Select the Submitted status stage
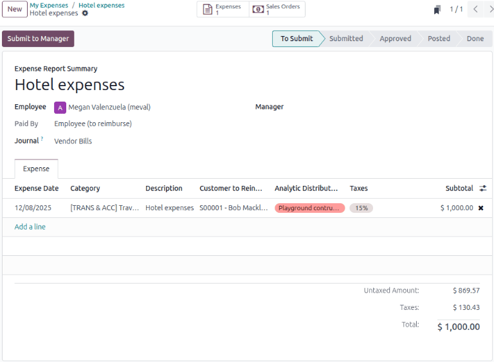Viewport: 494px width, 362px height. (x=346, y=39)
